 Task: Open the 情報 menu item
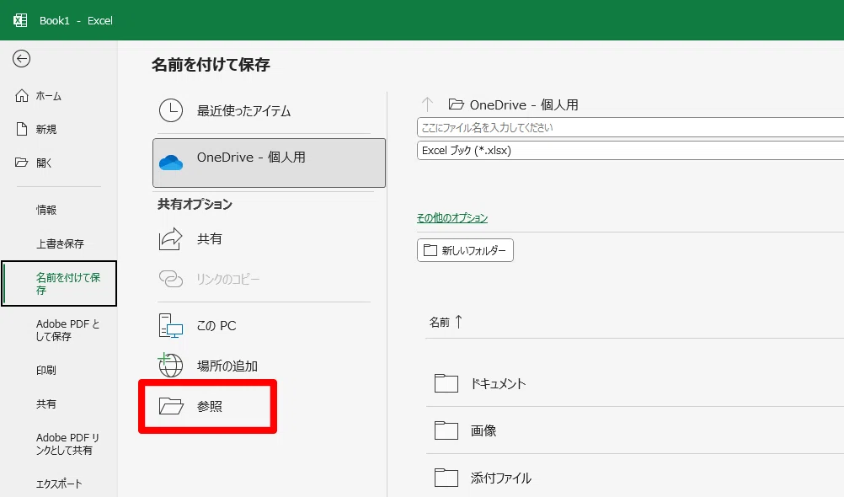coord(46,210)
